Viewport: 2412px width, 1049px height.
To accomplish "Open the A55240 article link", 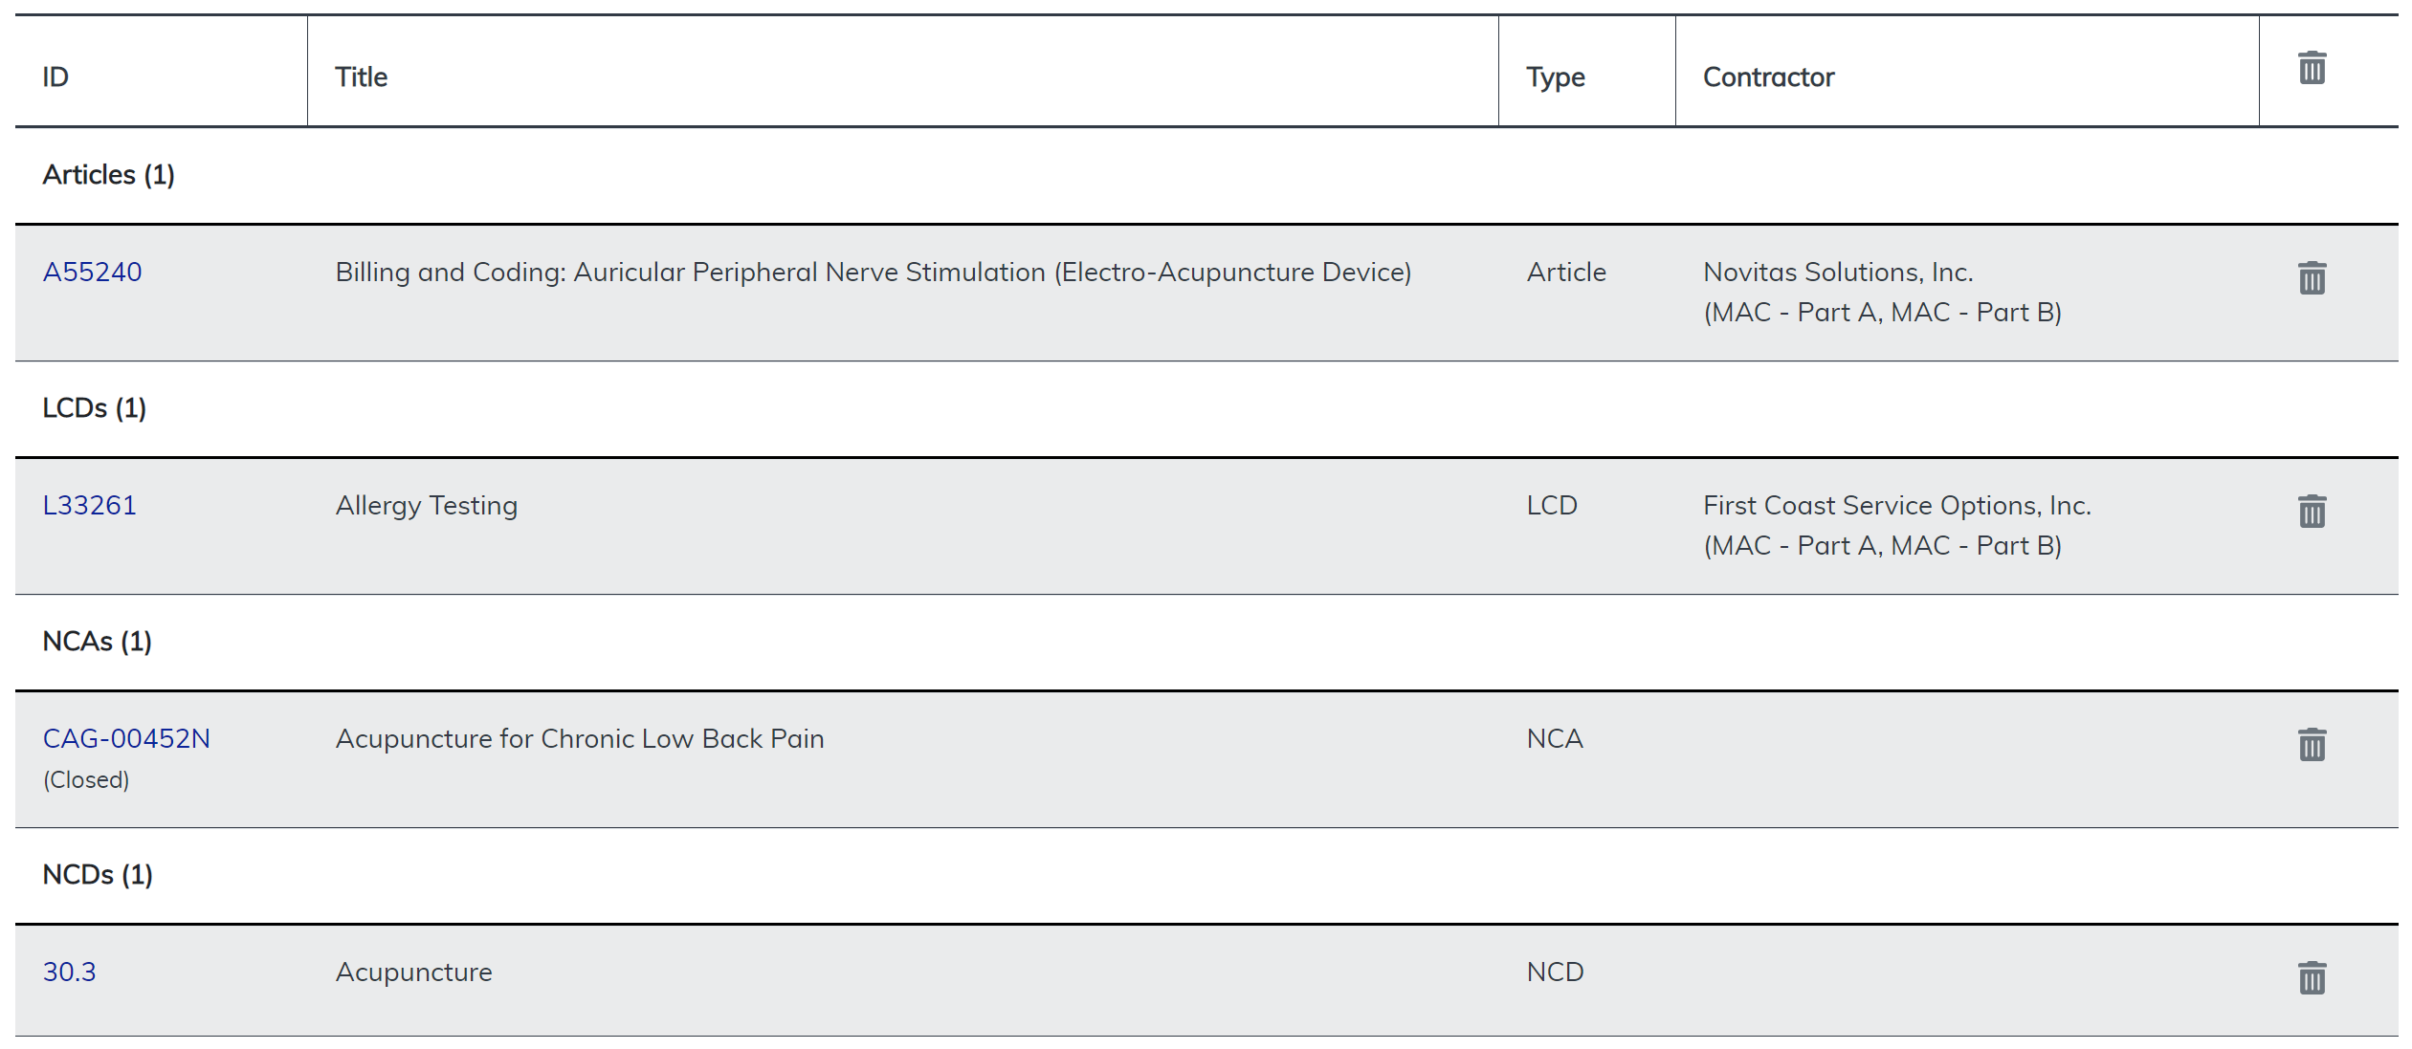I will [92, 273].
